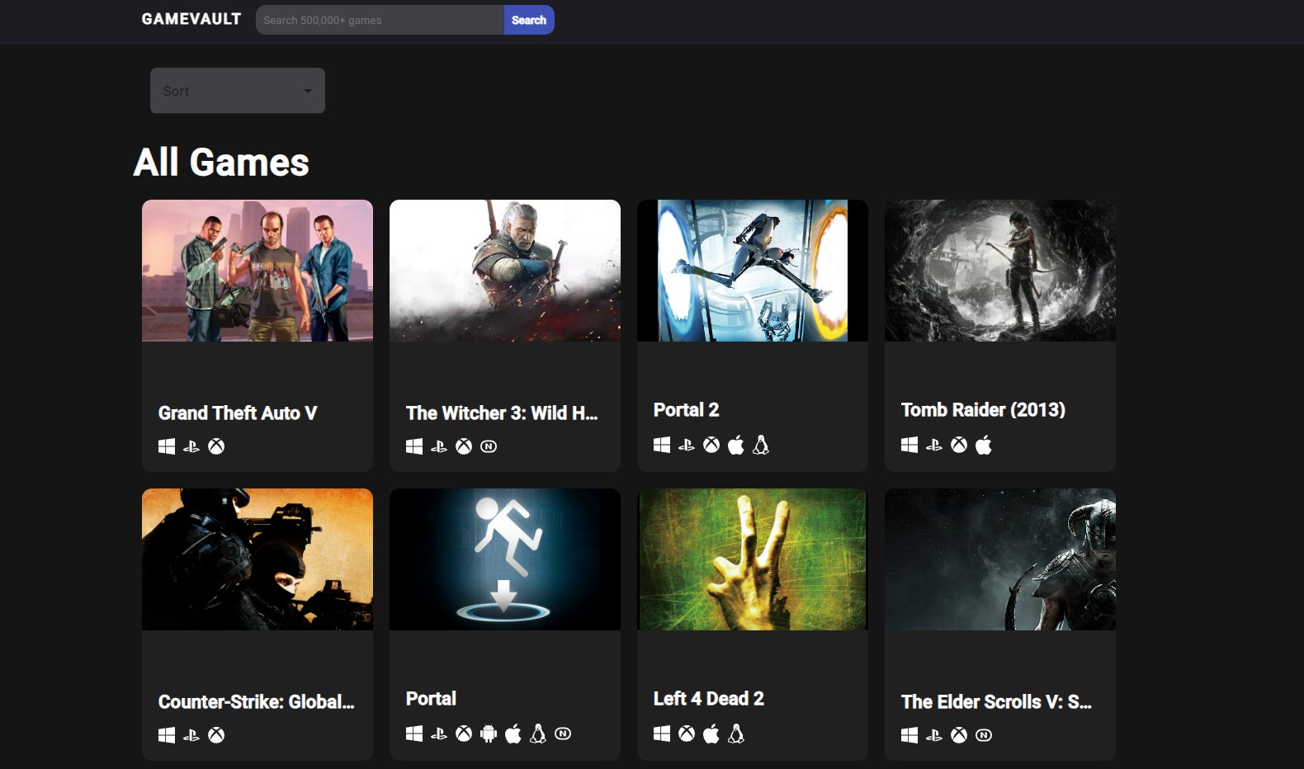Screen dimensions: 1304x769
Task: Select the Xbox icon under Left 4 Dead 2
Action: pos(687,734)
